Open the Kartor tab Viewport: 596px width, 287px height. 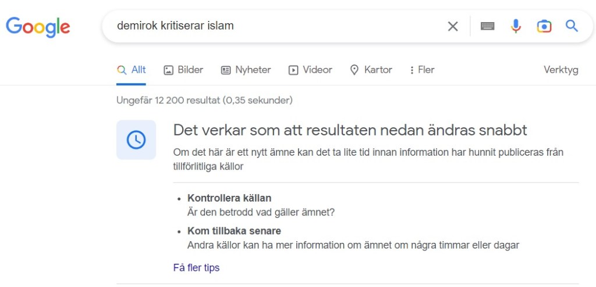[371, 70]
